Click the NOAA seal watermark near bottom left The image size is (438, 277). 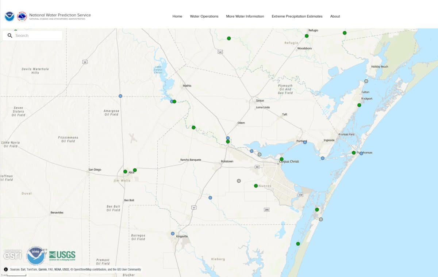[36, 256]
